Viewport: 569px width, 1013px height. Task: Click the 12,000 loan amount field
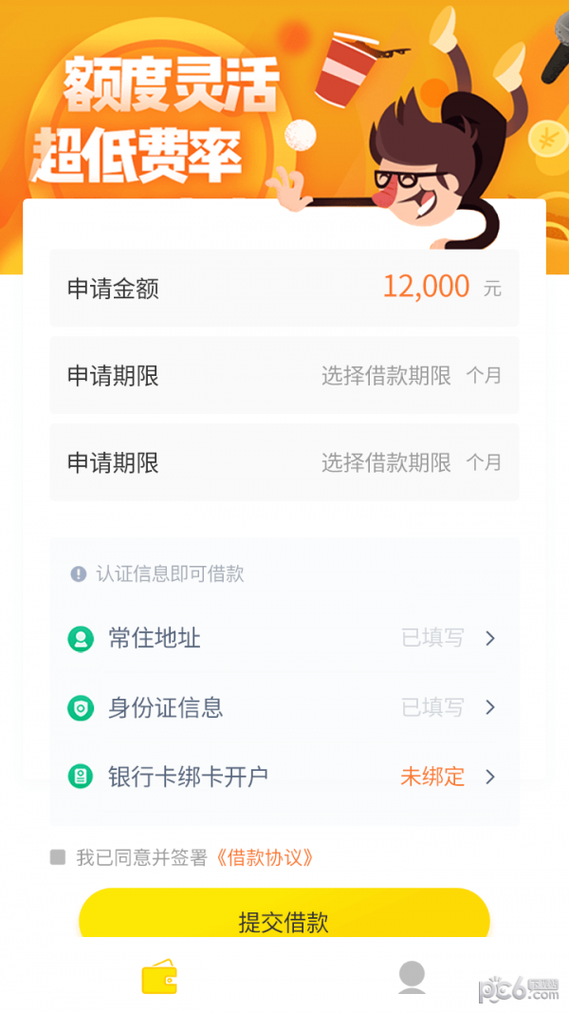tap(427, 287)
